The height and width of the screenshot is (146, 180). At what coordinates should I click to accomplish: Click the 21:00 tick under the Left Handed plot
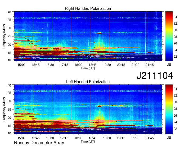click(x=135, y=138)
